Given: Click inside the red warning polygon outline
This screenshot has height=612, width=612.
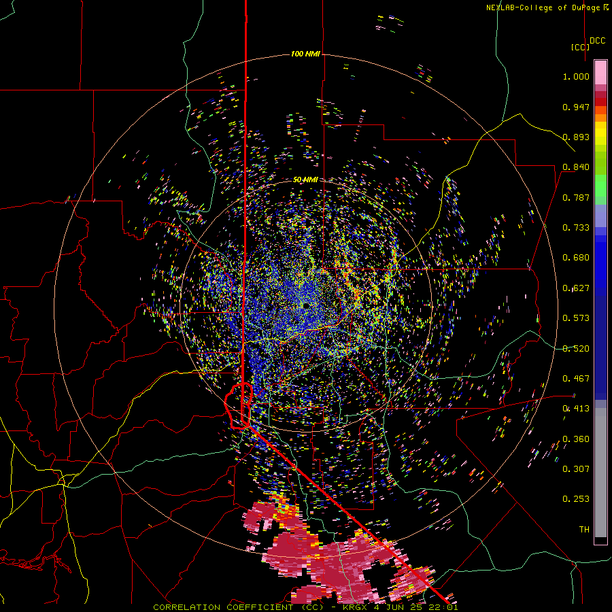Looking at the screenshot, I should pyautogui.click(x=236, y=406).
